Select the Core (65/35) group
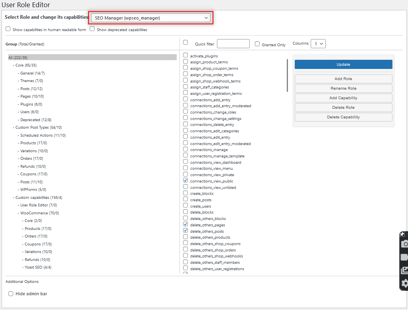This screenshot has height=310, width=408. click(x=26, y=65)
